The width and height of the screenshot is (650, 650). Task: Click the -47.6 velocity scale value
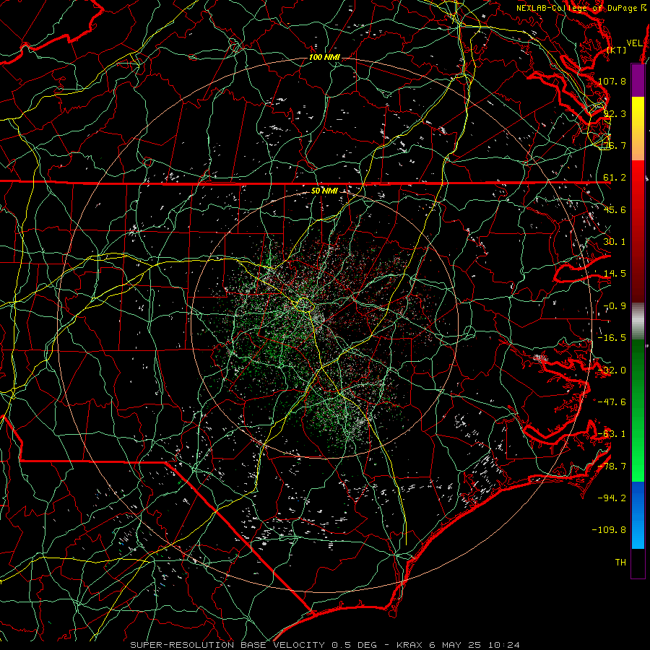click(612, 402)
